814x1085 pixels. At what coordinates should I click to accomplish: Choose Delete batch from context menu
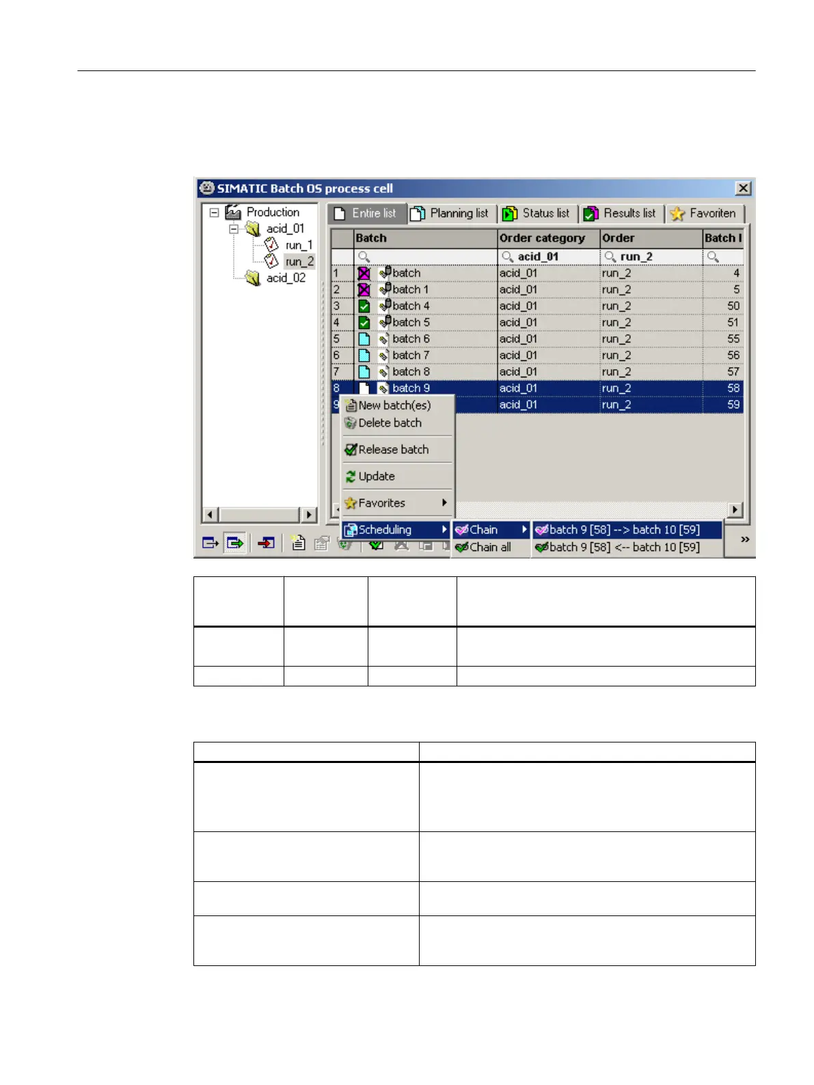(x=398, y=423)
